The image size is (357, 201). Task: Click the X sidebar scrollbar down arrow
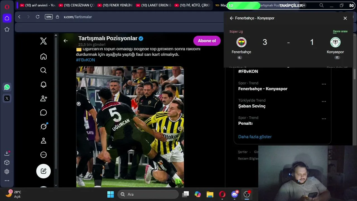56,185
